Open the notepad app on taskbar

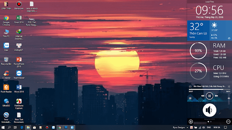41,127
